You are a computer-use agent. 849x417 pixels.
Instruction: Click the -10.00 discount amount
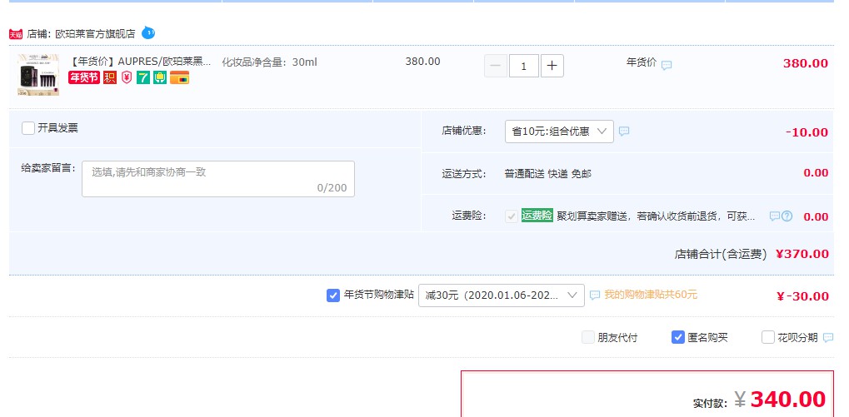tap(807, 132)
